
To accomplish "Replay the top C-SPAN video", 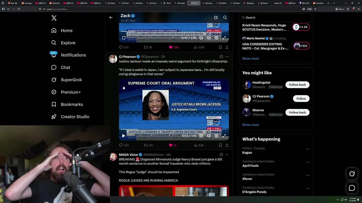I will tap(124, 38).
